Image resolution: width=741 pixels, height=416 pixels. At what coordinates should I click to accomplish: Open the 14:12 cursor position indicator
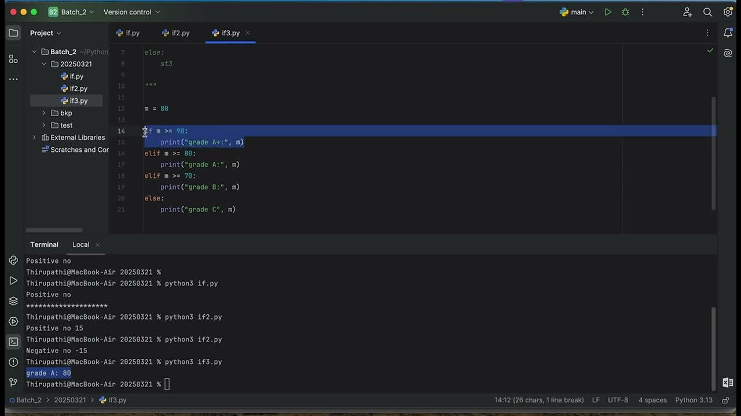[539, 400]
